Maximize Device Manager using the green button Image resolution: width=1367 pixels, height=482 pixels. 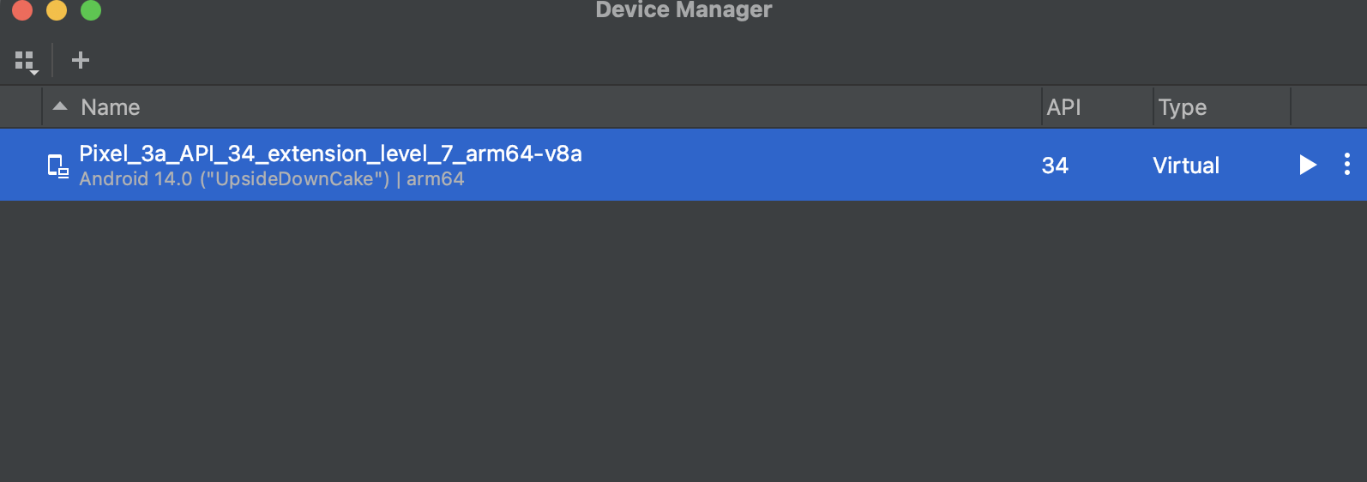[91, 9]
